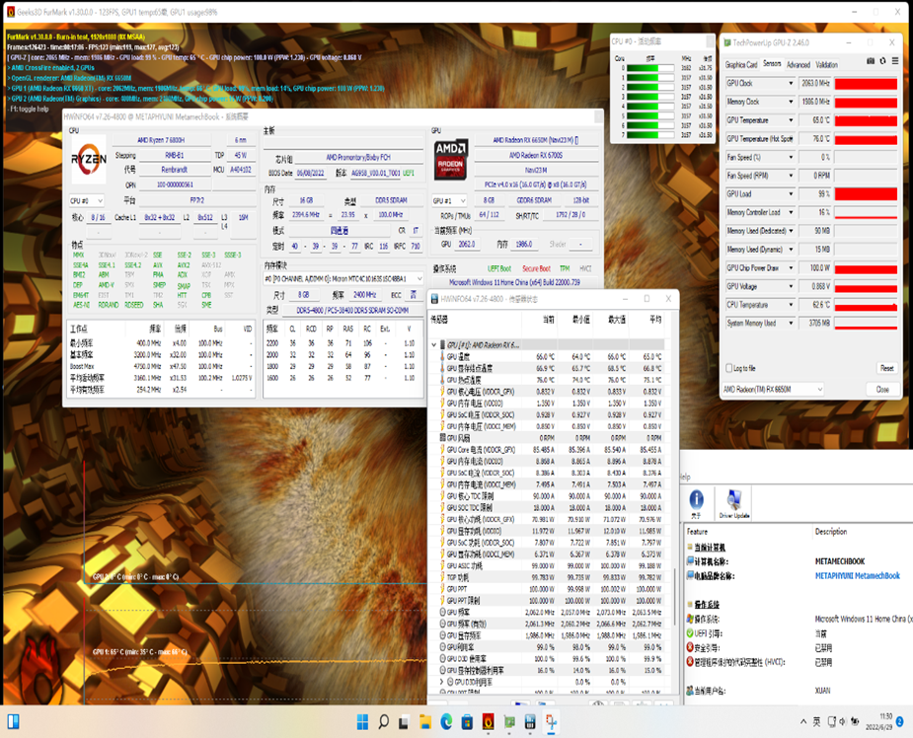
Task: Click the METAPHYUNI MetamechBook link
Action: coord(857,575)
